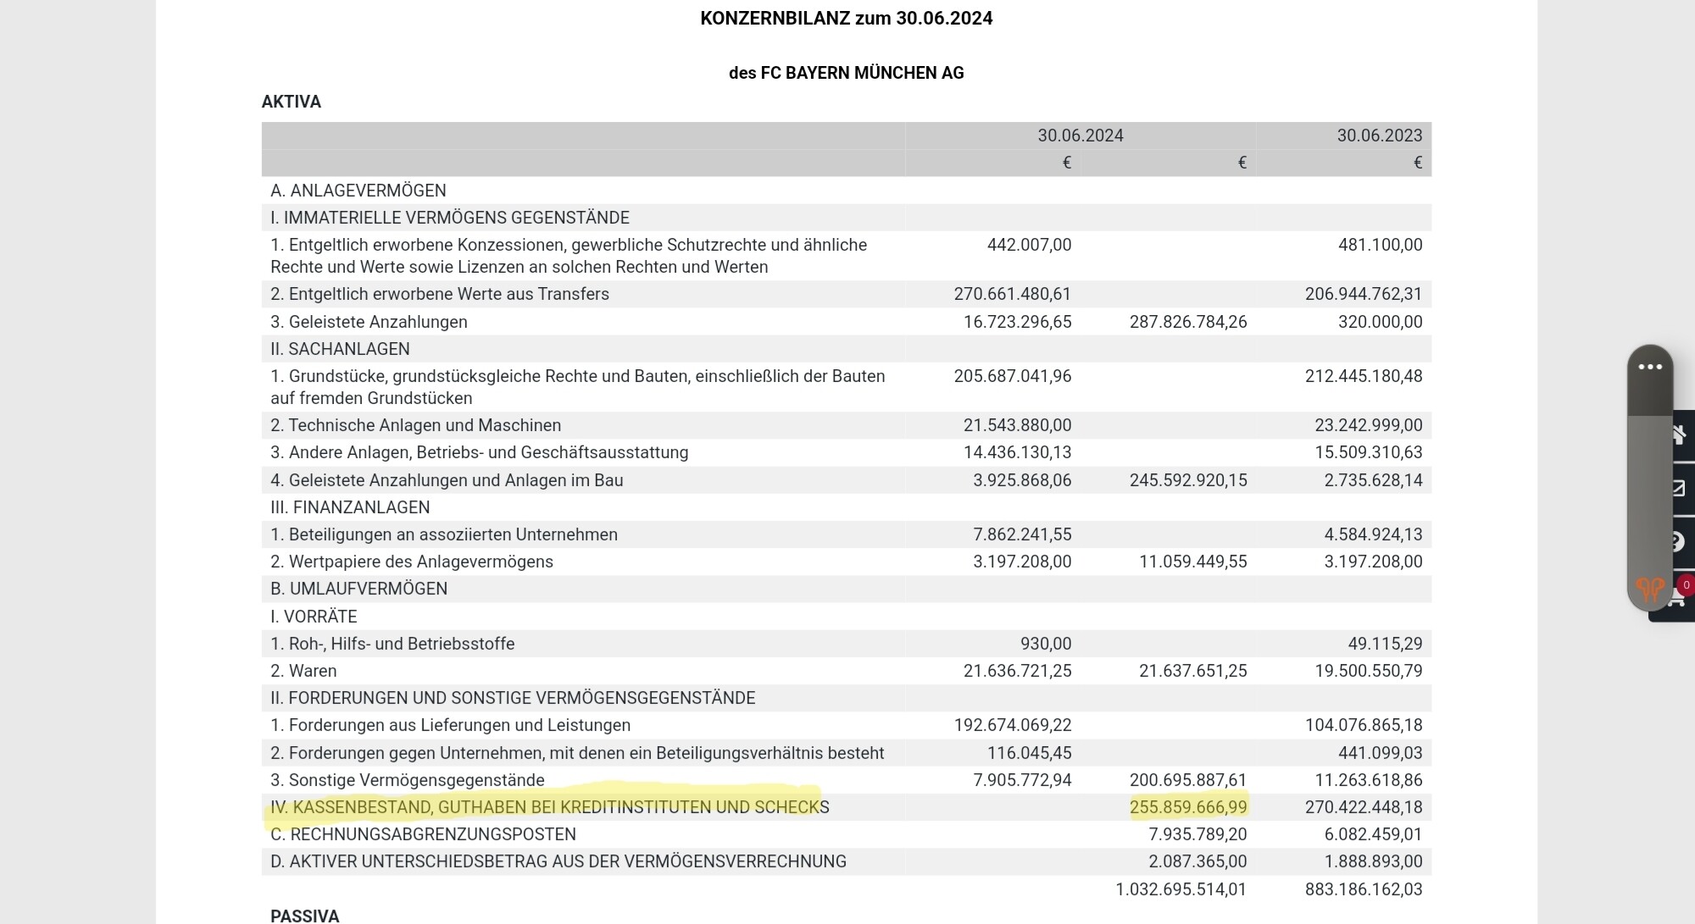Screen dimensions: 1695x924
Task: Click the value 205.687.041,96
Action: 1012,376
